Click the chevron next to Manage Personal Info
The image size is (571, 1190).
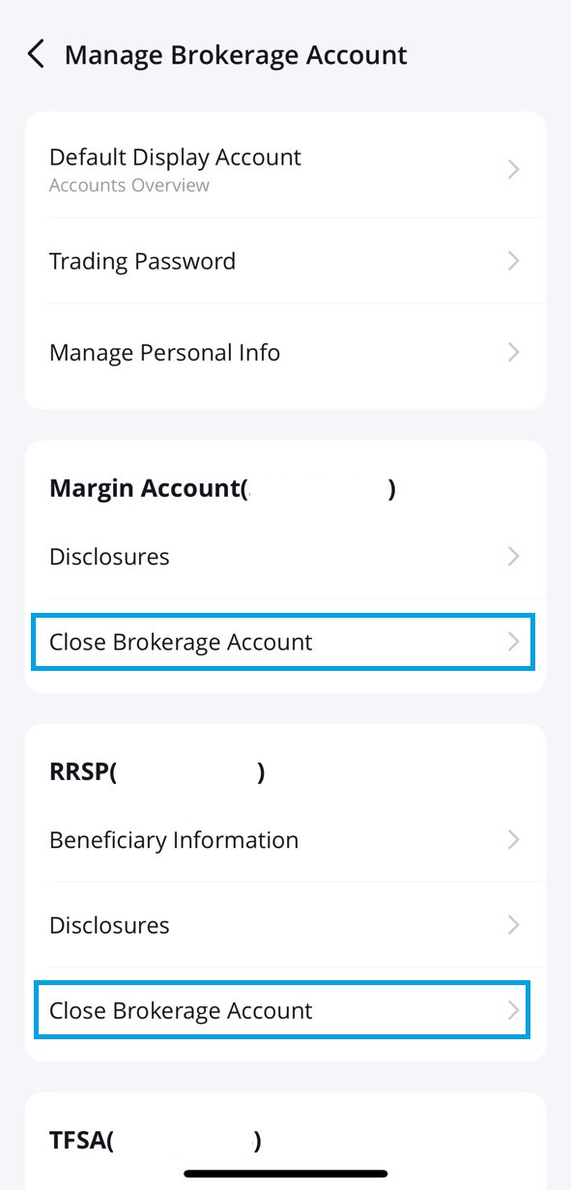pos(513,352)
